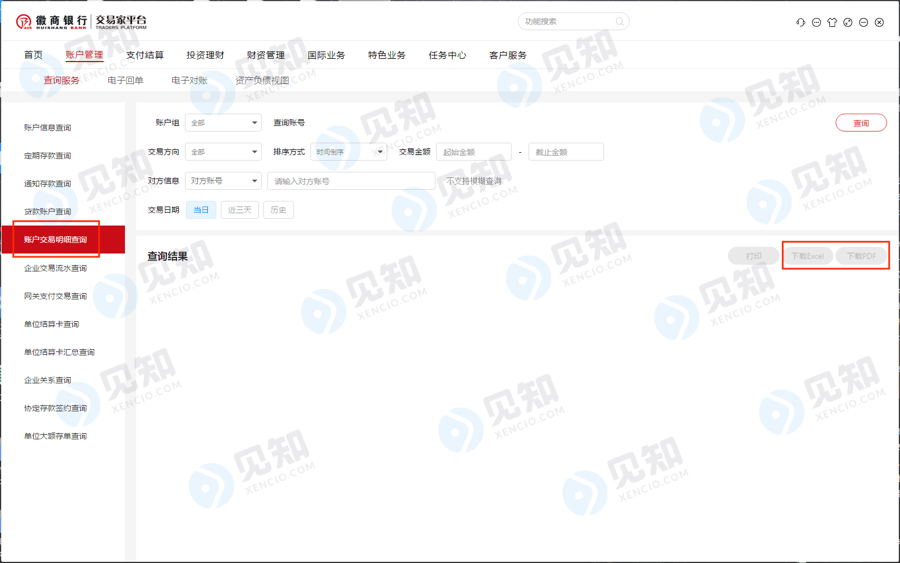This screenshot has width=900, height=563.
Task: Click the 起始金额 input field
Action: point(474,152)
